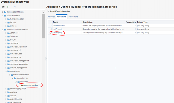Click the emomslogging.props folder icon
This screenshot has height=103, width=174.
(9, 89)
